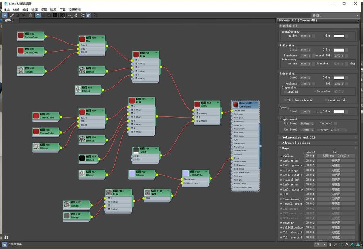Expand the Advanced options rollout
This screenshot has width=363, height=249.
[318, 143]
